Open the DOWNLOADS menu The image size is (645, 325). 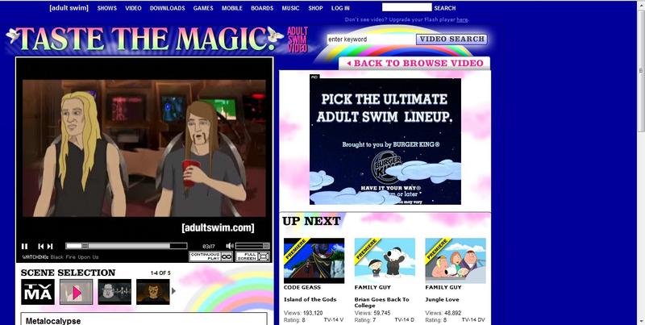(x=168, y=8)
